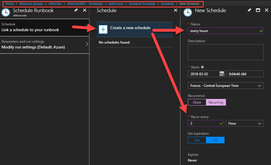
Task: Select Recurring recurrence option
Action: coord(216,102)
